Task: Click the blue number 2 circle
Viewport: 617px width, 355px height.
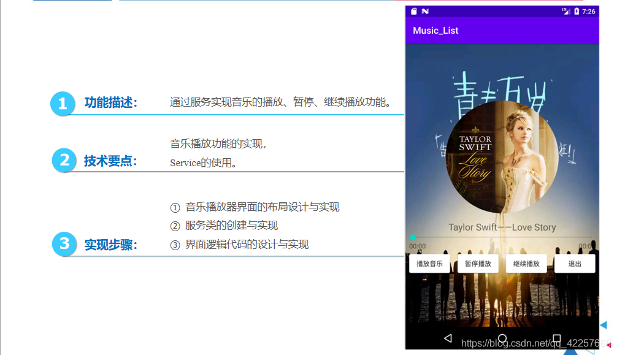Action: tap(64, 161)
